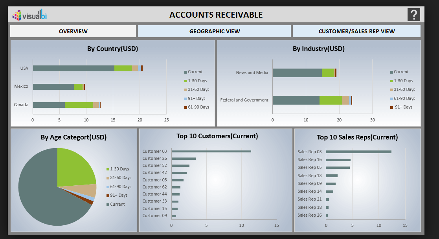Click the Sales Rep 16 bar
Viewport: 439px width, 239px height.
tap(338, 160)
